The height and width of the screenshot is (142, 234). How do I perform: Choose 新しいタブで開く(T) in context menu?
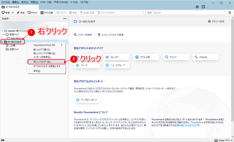[46, 50]
